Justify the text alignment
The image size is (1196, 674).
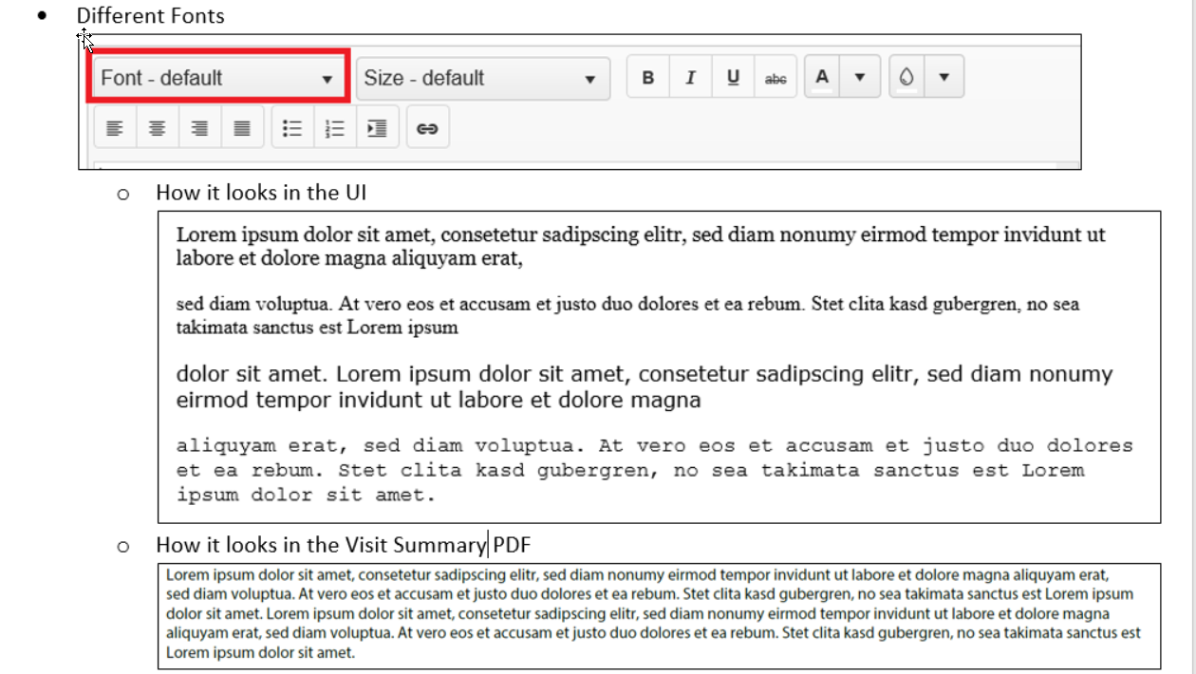[x=242, y=128]
